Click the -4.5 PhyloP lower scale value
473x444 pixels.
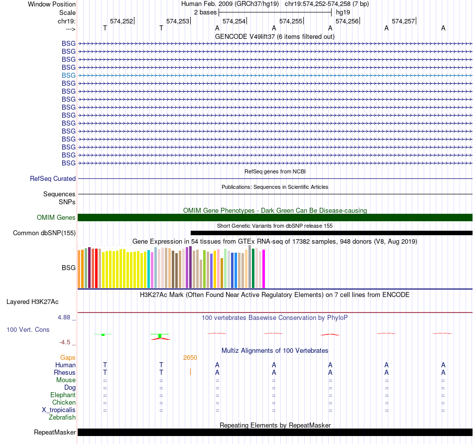pos(65,342)
